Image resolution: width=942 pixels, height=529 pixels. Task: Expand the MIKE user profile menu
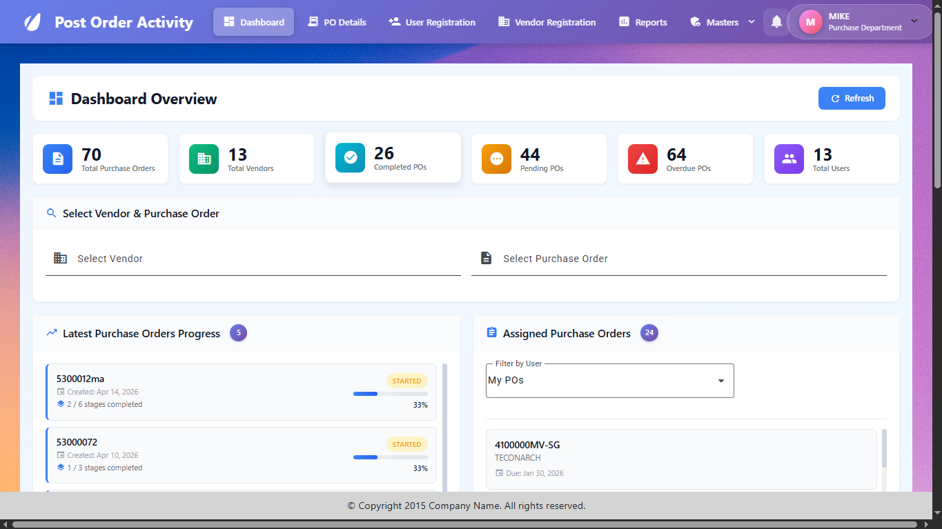[x=860, y=22]
